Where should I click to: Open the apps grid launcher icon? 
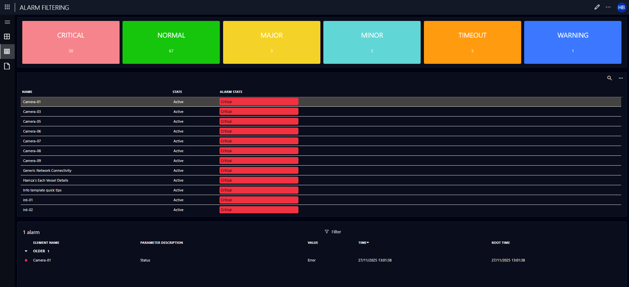tap(7, 7)
